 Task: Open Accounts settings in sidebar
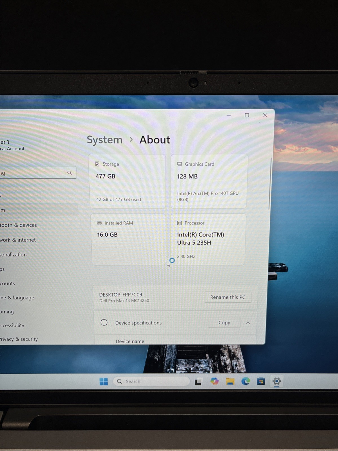(x=7, y=283)
